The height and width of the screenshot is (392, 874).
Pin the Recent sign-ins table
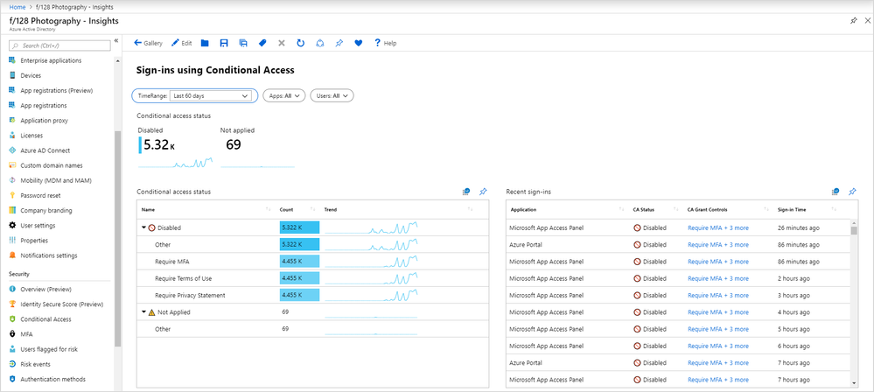(852, 192)
